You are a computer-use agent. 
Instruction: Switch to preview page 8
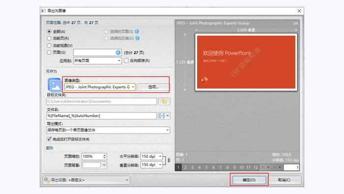coord(228,167)
